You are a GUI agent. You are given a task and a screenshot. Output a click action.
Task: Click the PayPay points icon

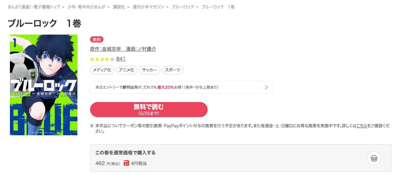click(x=126, y=163)
